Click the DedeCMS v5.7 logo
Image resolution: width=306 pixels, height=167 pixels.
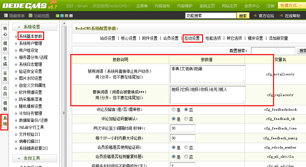(30, 5)
